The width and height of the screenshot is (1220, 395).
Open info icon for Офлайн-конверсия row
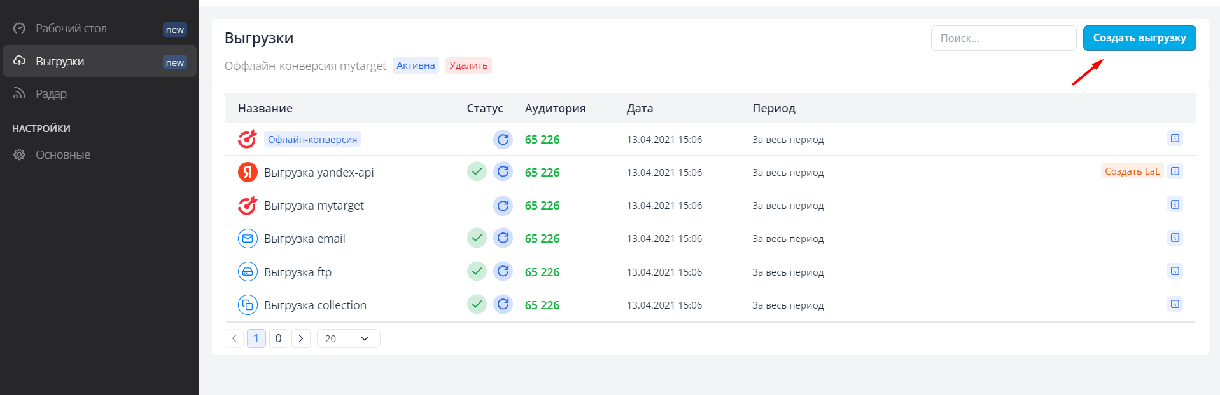(1175, 138)
